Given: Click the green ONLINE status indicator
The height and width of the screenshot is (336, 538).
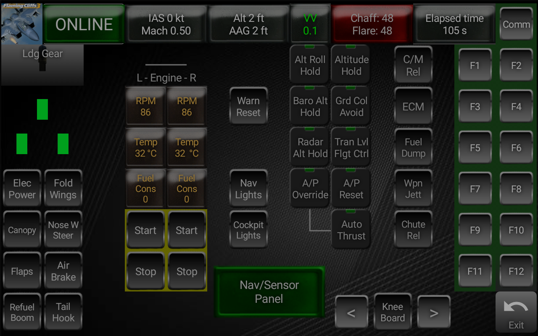Looking at the screenshot, I should pyautogui.click(x=84, y=24).
